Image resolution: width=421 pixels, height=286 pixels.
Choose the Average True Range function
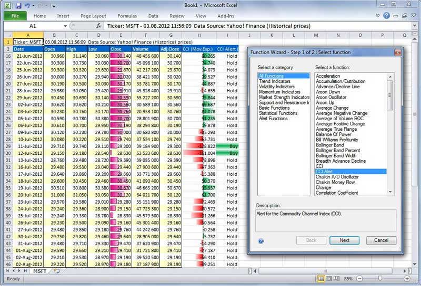click(336, 129)
